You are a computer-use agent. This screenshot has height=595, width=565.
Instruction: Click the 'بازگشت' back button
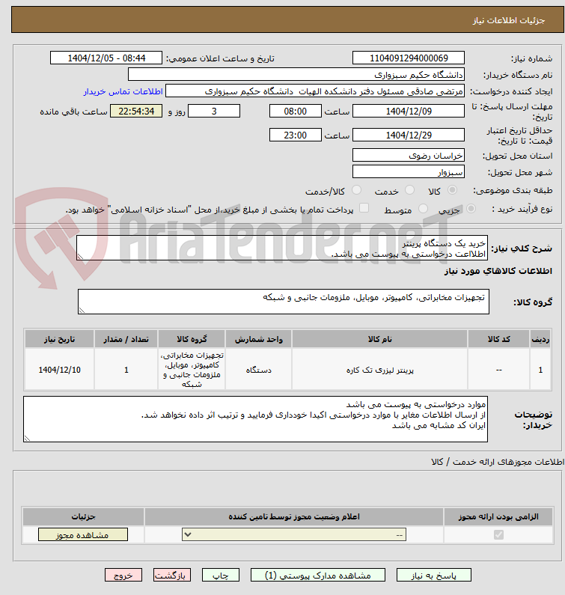point(172,576)
